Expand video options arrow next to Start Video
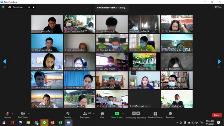Viewport: 224px width, 126px height. [29, 114]
